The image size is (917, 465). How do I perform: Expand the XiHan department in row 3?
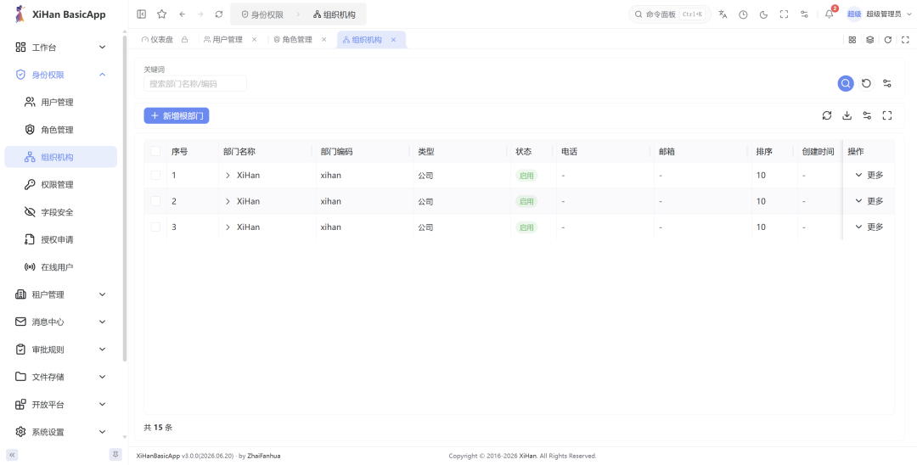pos(228,227)
